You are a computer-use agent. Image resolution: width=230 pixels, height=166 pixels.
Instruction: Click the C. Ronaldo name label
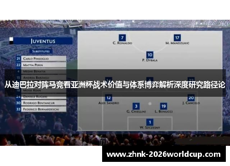[122, 43]
